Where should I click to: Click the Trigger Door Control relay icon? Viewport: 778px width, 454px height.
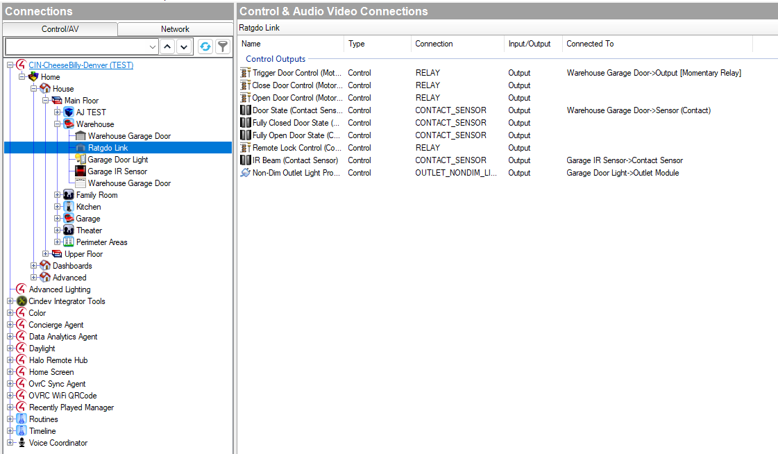click(x=245, y=73)
